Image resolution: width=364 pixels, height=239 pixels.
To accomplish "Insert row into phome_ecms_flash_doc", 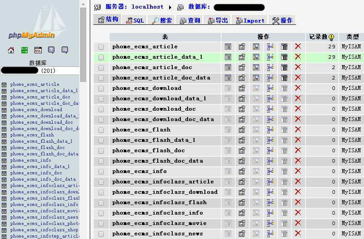I will coord(270,150).
